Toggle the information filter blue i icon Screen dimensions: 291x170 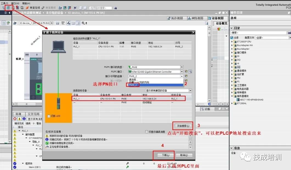24,119
